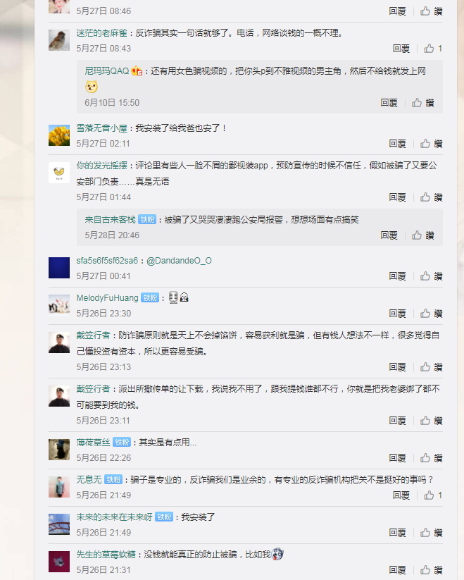Reply to 雪落无音小屋's comment
The height and width of the screenshot is (580, 464).
(398, 144)
